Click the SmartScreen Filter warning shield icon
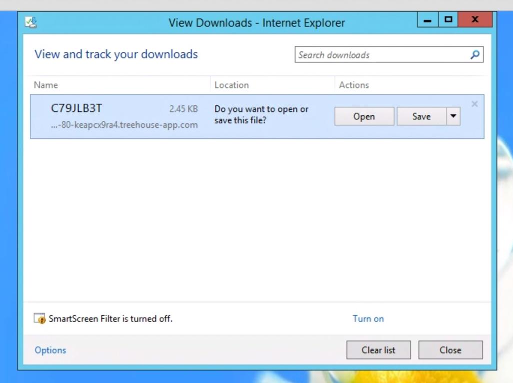Screen dimensions: 513x383 (40, 318)
